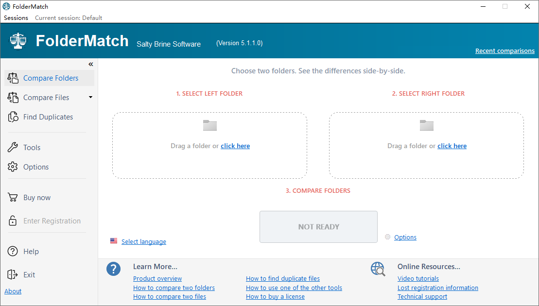Image resolution: width=539 pixels, height=306 pixels.
Task: Open the Compare Files sidebar icon
Action: (x=13, y=98)
